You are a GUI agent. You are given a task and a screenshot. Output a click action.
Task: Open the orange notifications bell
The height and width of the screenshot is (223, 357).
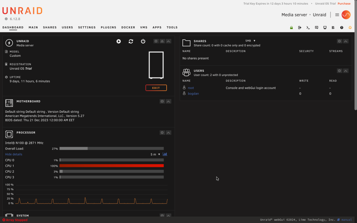(x=350, y=27)
